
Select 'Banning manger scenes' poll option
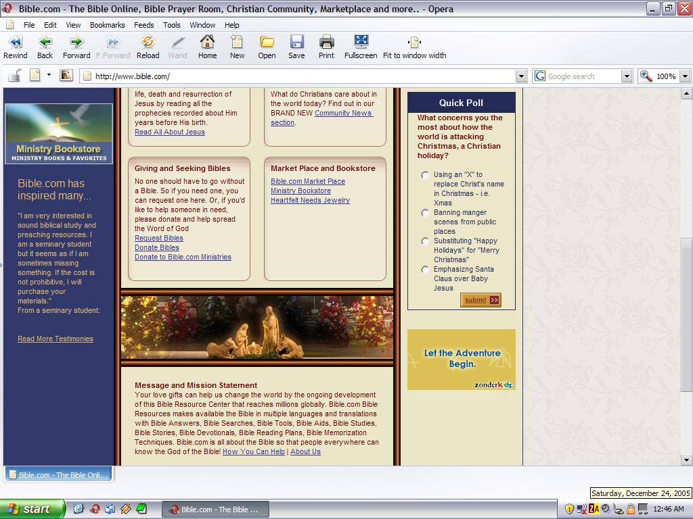click(425, 213)
